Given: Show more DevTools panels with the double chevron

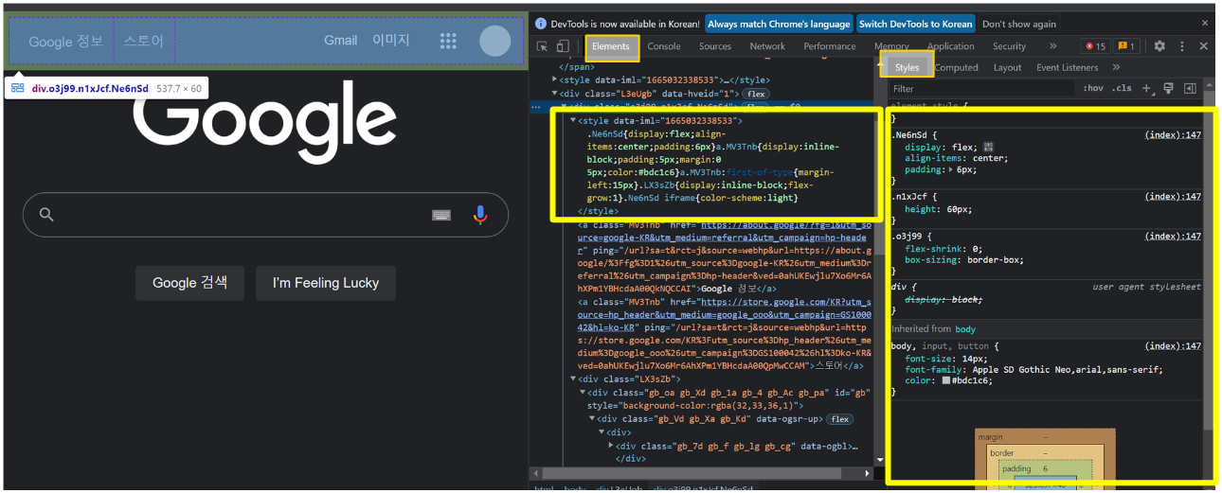Looking at the screenshot, I should click(1052, 46).
